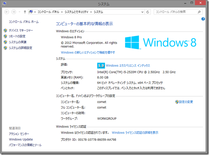Open アクション センター link

tap(19, 134)
